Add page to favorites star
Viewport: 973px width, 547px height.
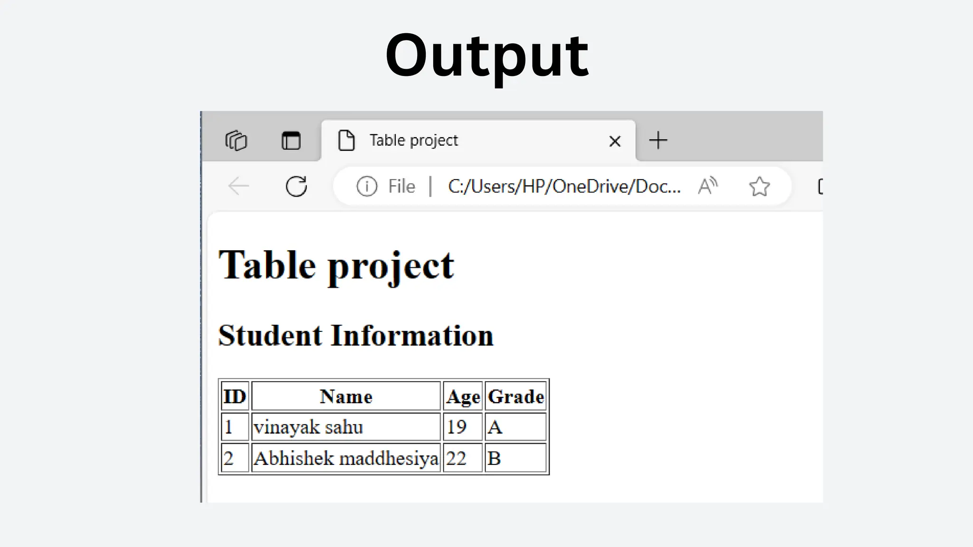[759, 186]
